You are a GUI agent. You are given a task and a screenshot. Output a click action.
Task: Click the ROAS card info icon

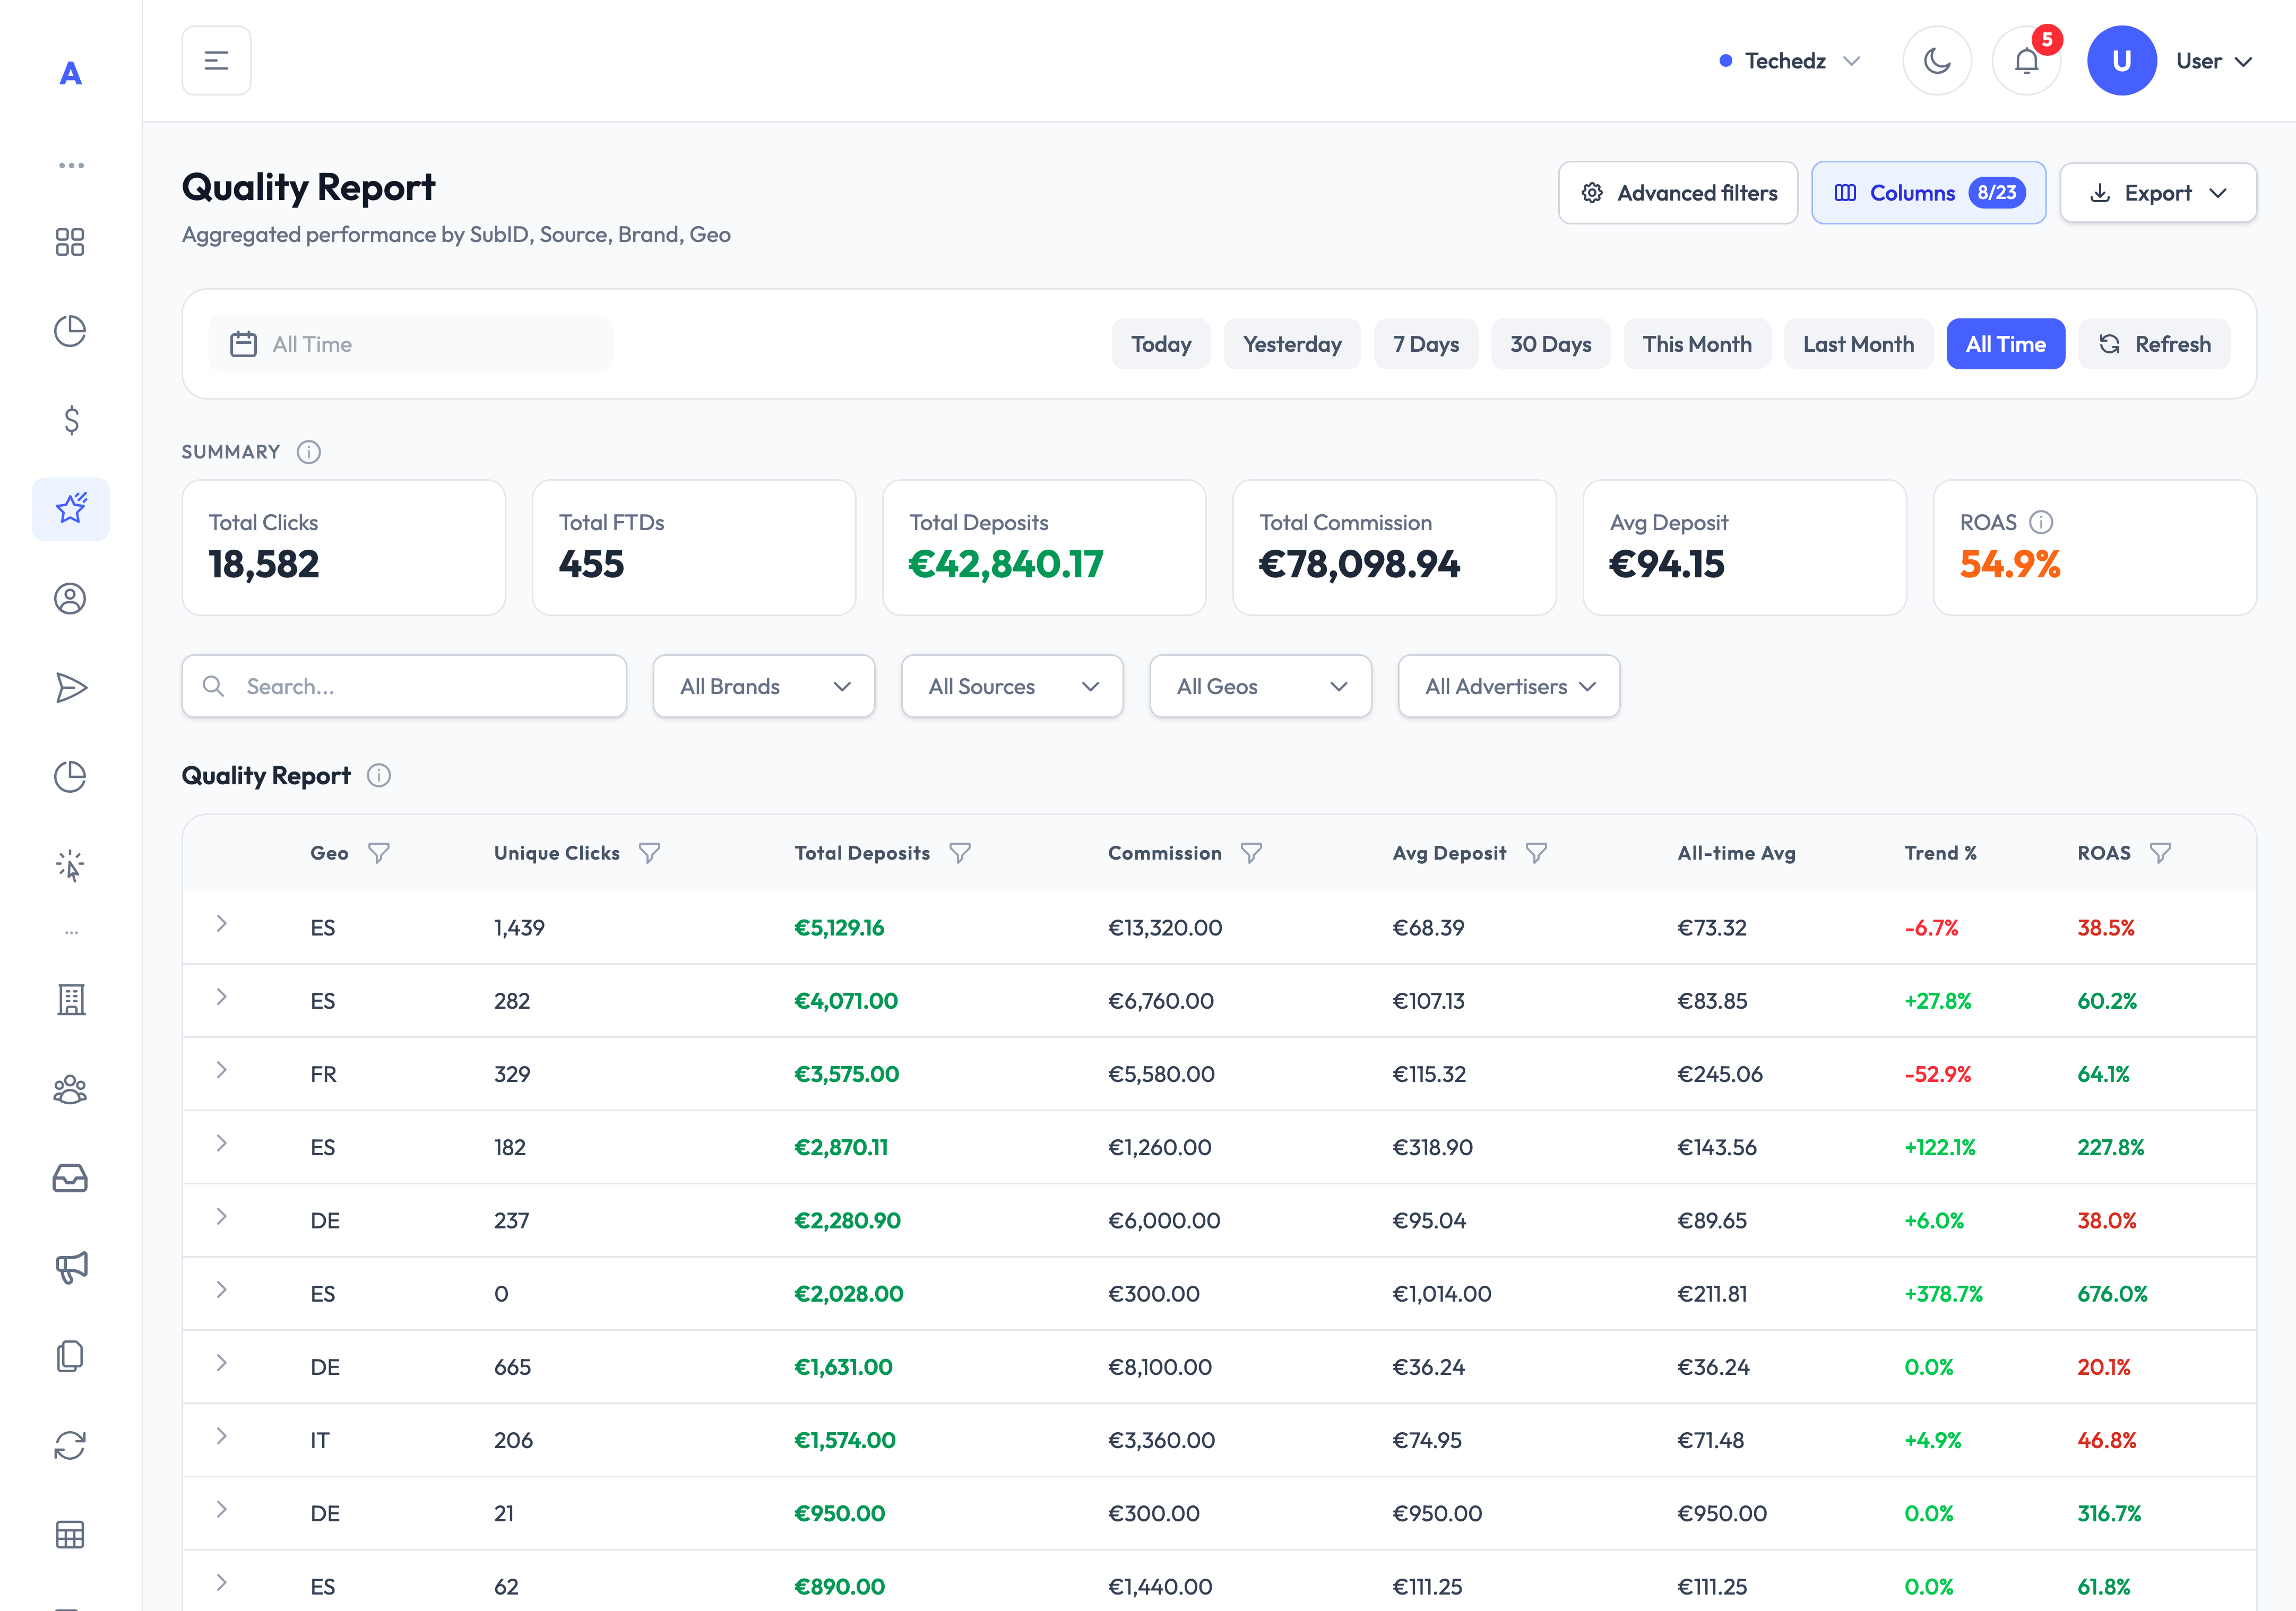pyautogui.click(x=2041, y=522)
